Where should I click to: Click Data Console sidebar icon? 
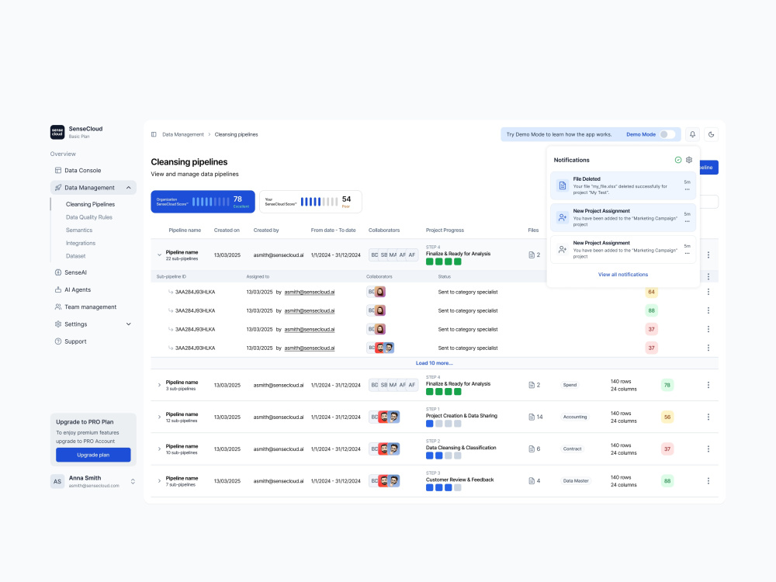pos(58,170)
